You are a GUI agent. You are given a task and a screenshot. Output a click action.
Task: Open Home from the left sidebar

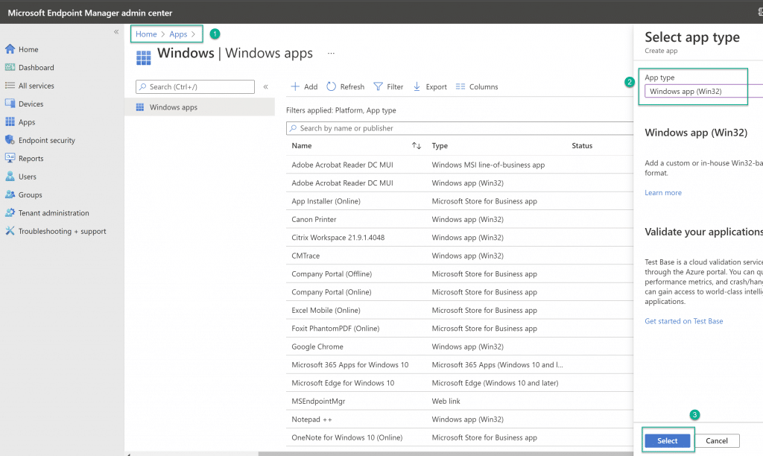coord(22,49)
